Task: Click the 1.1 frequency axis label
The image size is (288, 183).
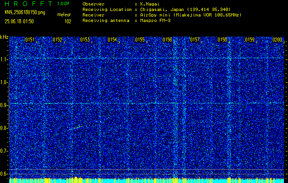Action: tap(4, 59)
